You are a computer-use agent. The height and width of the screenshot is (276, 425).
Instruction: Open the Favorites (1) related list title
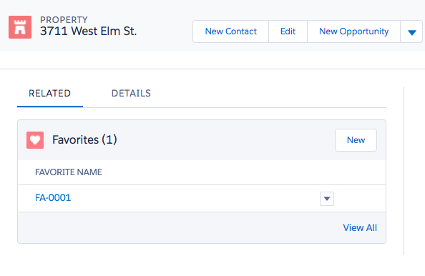(x=84, y=139)
